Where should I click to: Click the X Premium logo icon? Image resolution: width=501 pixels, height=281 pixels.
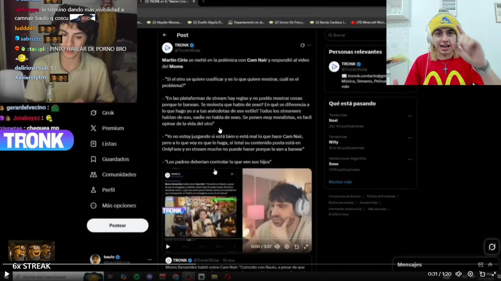[93, 128]
